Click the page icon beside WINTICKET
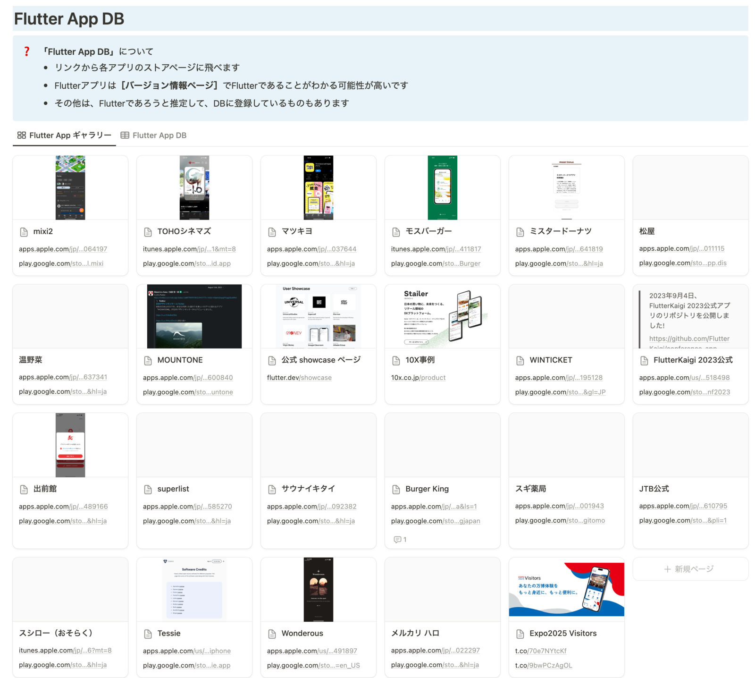Screen dimensions: 755x678 (520, 360)
